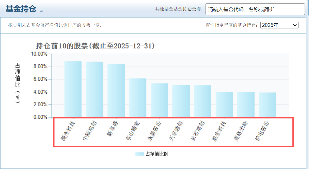Click the 麦格米特 axis label

coord(240,131)
